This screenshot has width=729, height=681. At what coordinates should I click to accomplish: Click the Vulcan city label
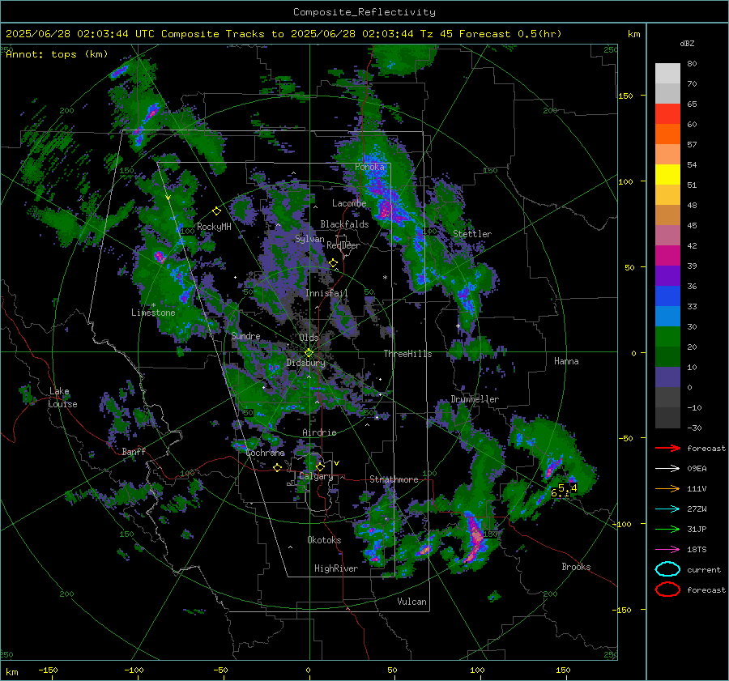[x=412, y=602]
